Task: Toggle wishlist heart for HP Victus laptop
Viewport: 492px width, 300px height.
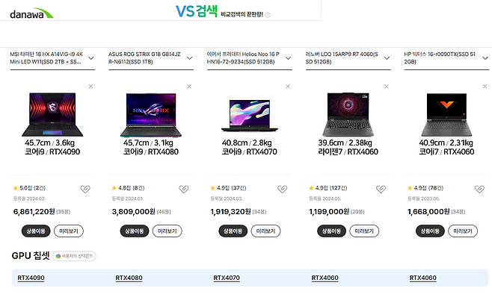Action: click(479, 189)
